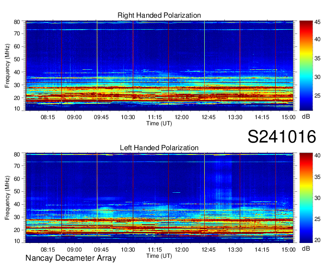The width and height of the screenshot is (326, 264).
Task: Click 70 MHz tick on Right Handed frequency axis
Action: tap(17, 33)
